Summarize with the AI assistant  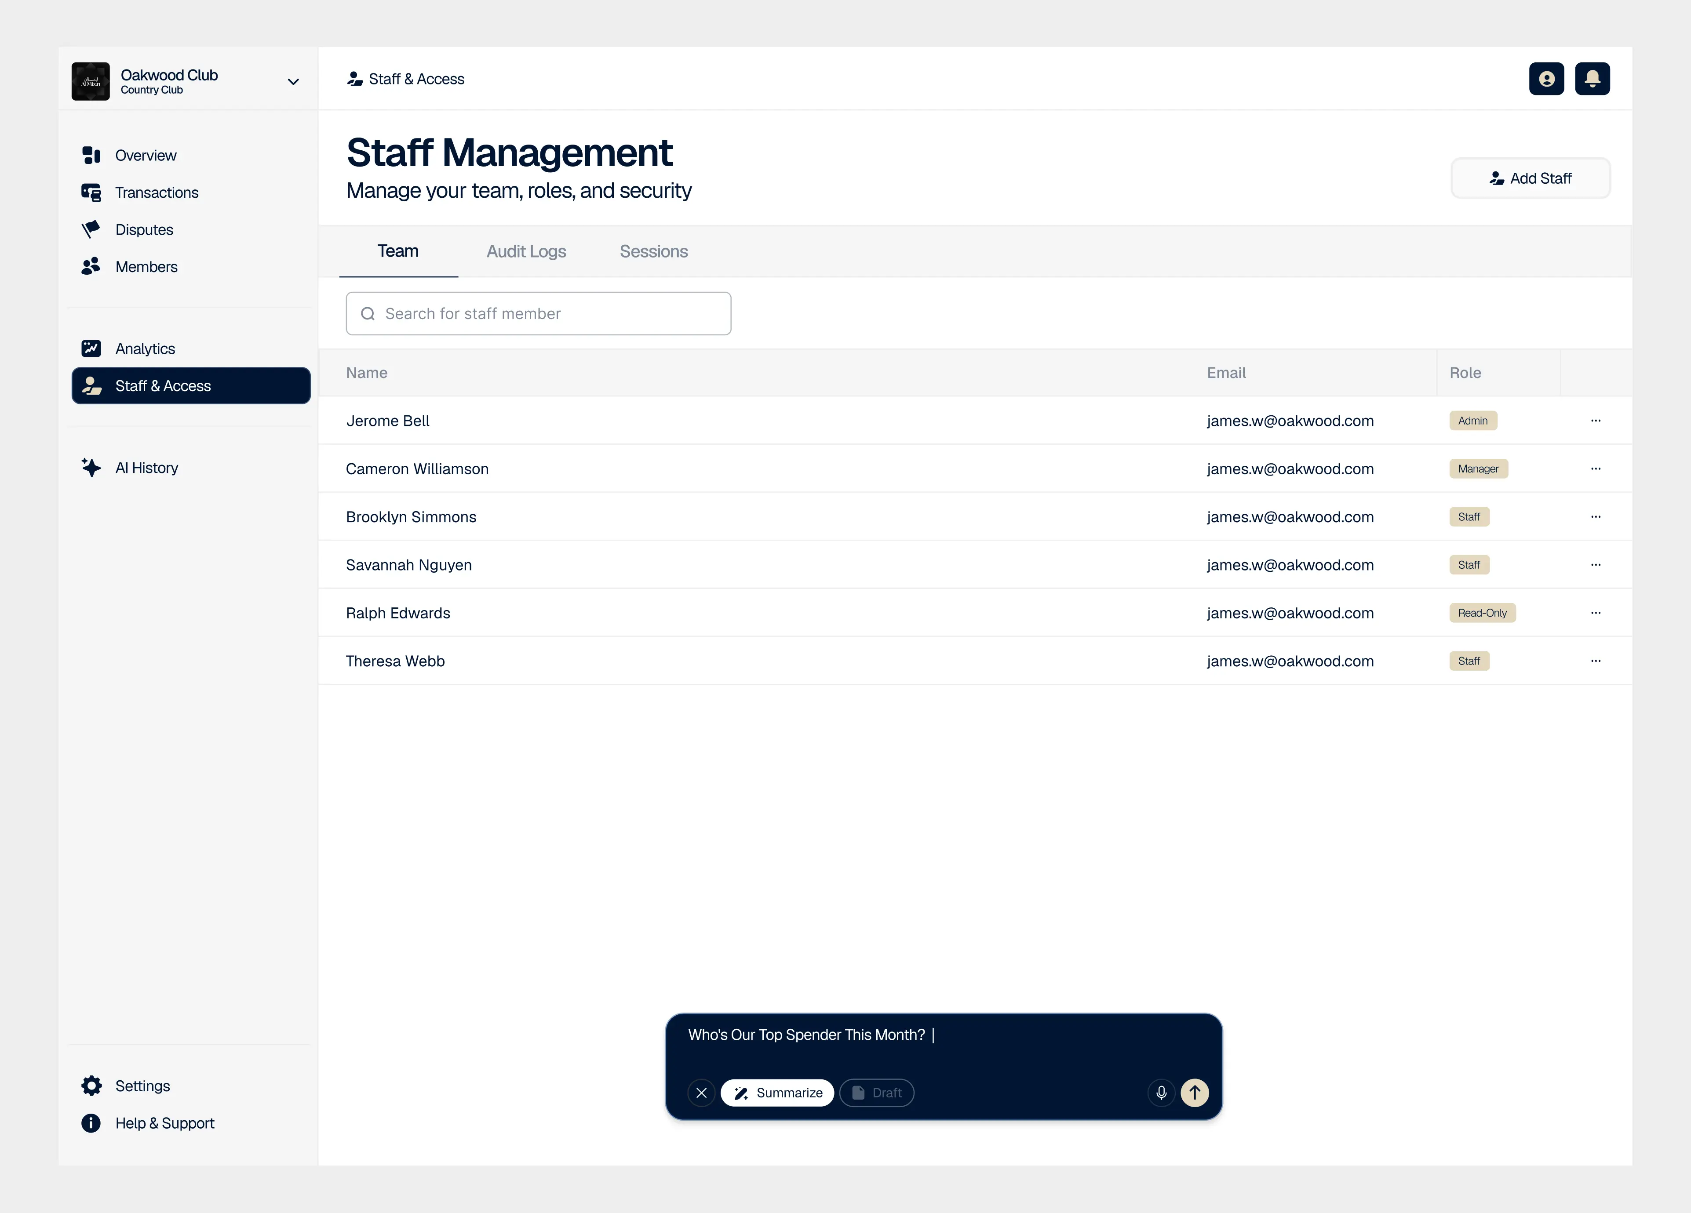point(777,1093)
